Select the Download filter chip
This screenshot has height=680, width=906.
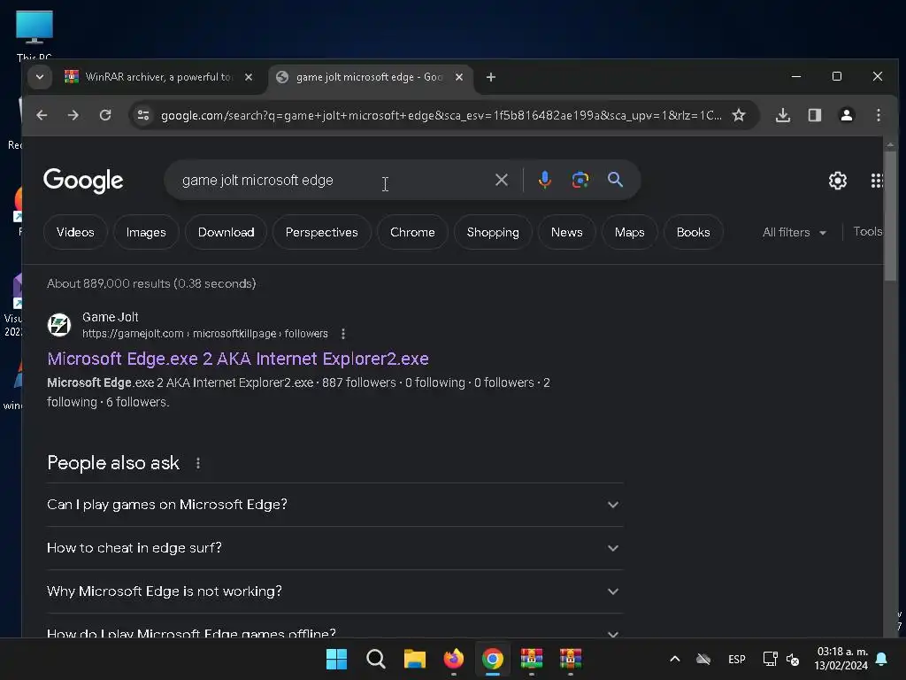pyautogui.click(x=226, y=232)
